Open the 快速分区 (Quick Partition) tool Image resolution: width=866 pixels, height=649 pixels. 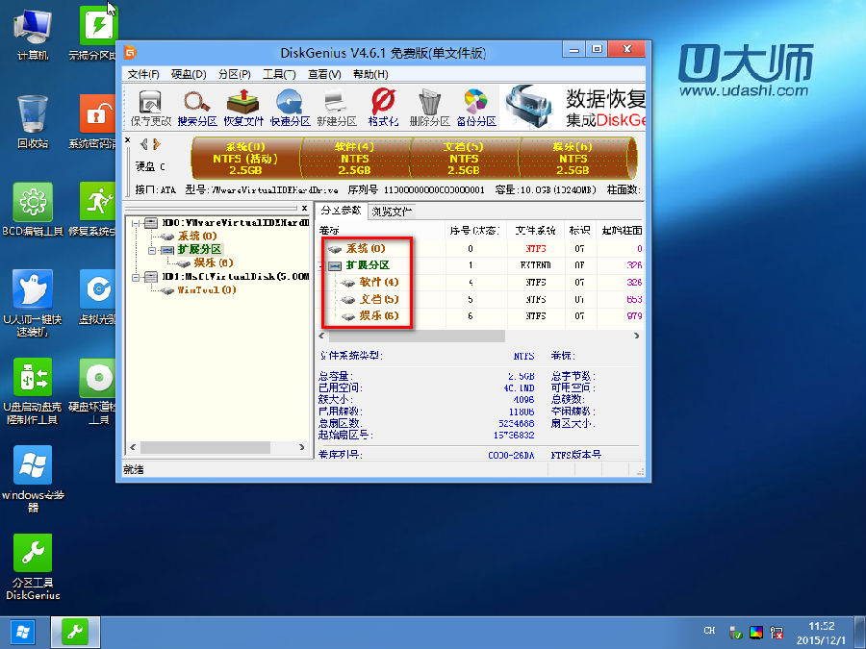[290, 107]
